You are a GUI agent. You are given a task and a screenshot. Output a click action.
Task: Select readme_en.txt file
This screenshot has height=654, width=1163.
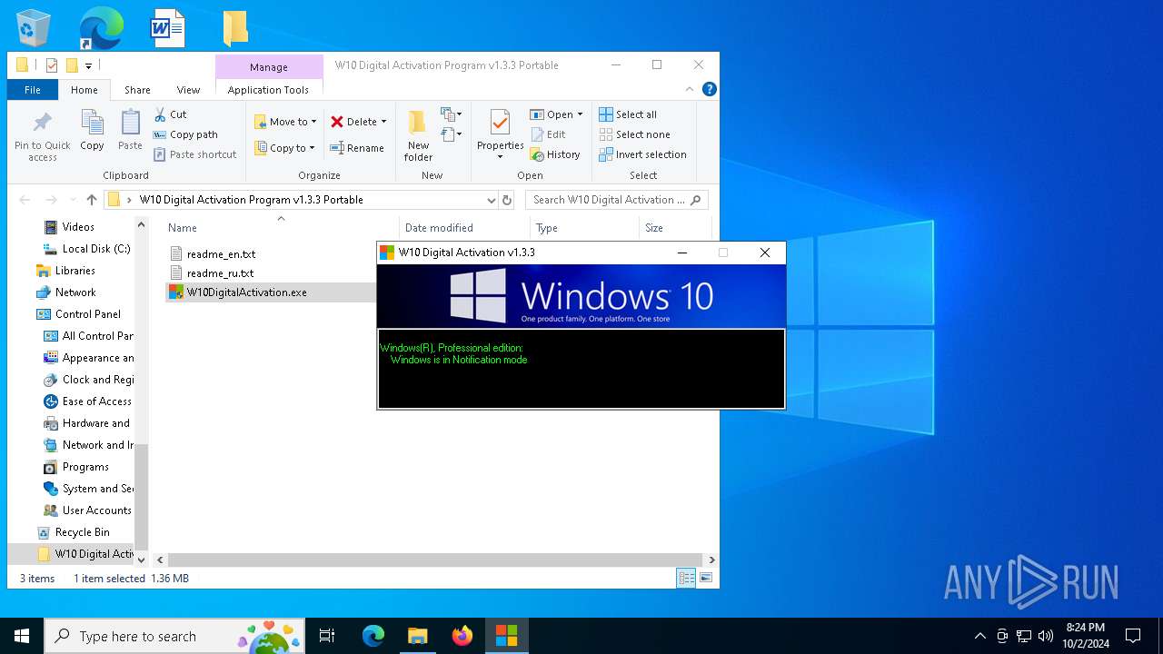coord(221,254)
